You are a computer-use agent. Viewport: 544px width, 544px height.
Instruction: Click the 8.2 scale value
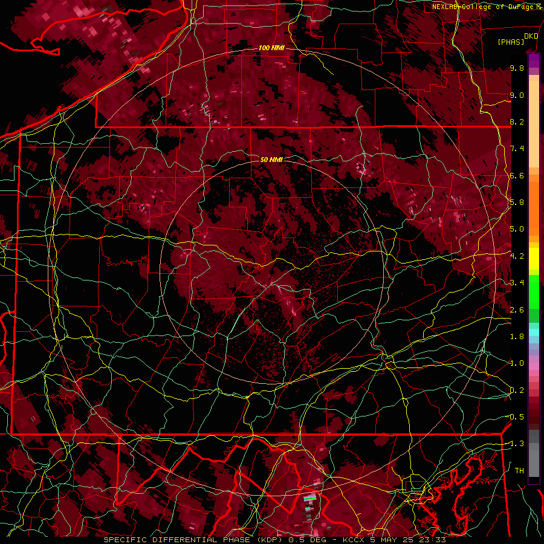click(x=517, y=121)
